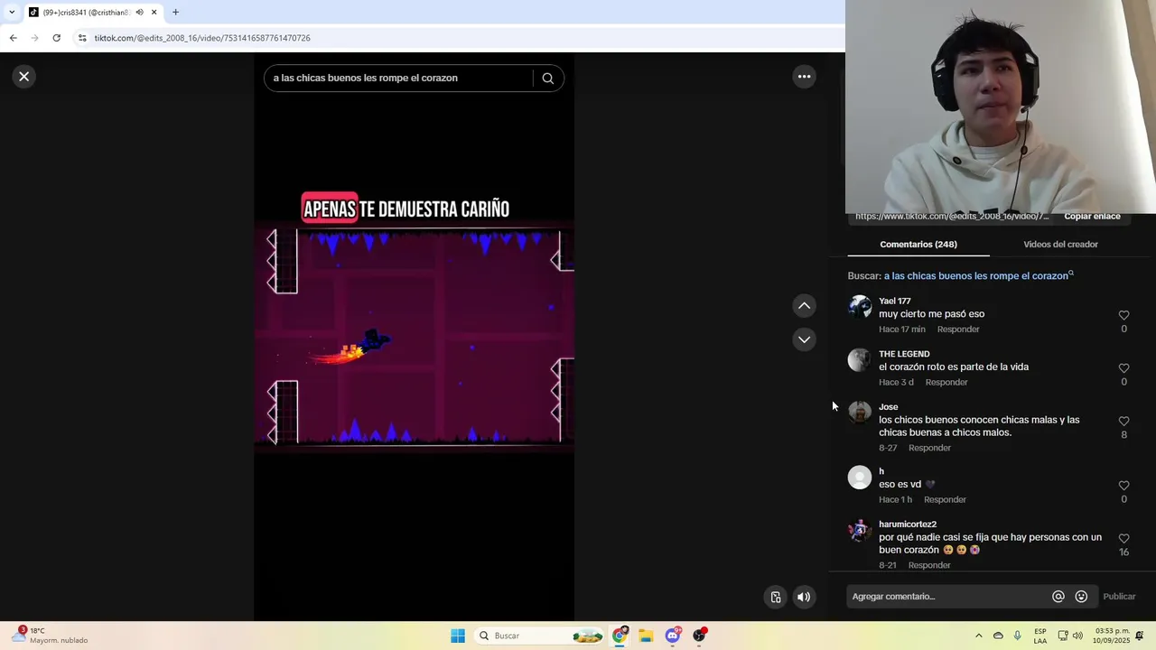Reply to h's comment

point(945,500)
